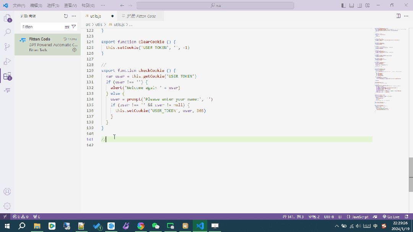Open the Run and Debug view
Screen dimensions: 413x232
point(7,62)
